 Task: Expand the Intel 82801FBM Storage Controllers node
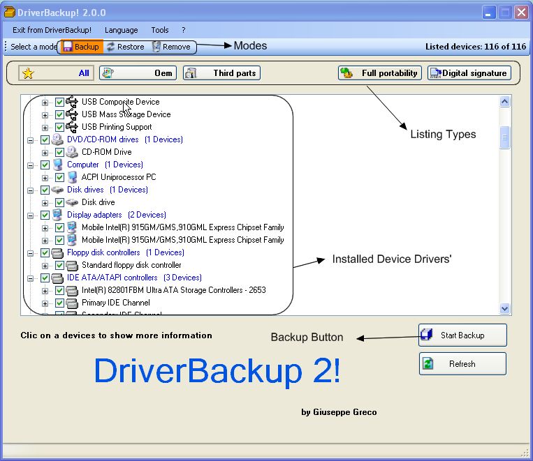[45, 291]
